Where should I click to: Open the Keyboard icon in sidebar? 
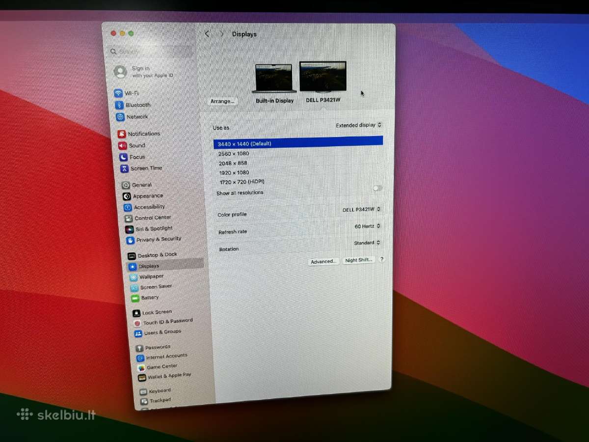click(143, 392)
